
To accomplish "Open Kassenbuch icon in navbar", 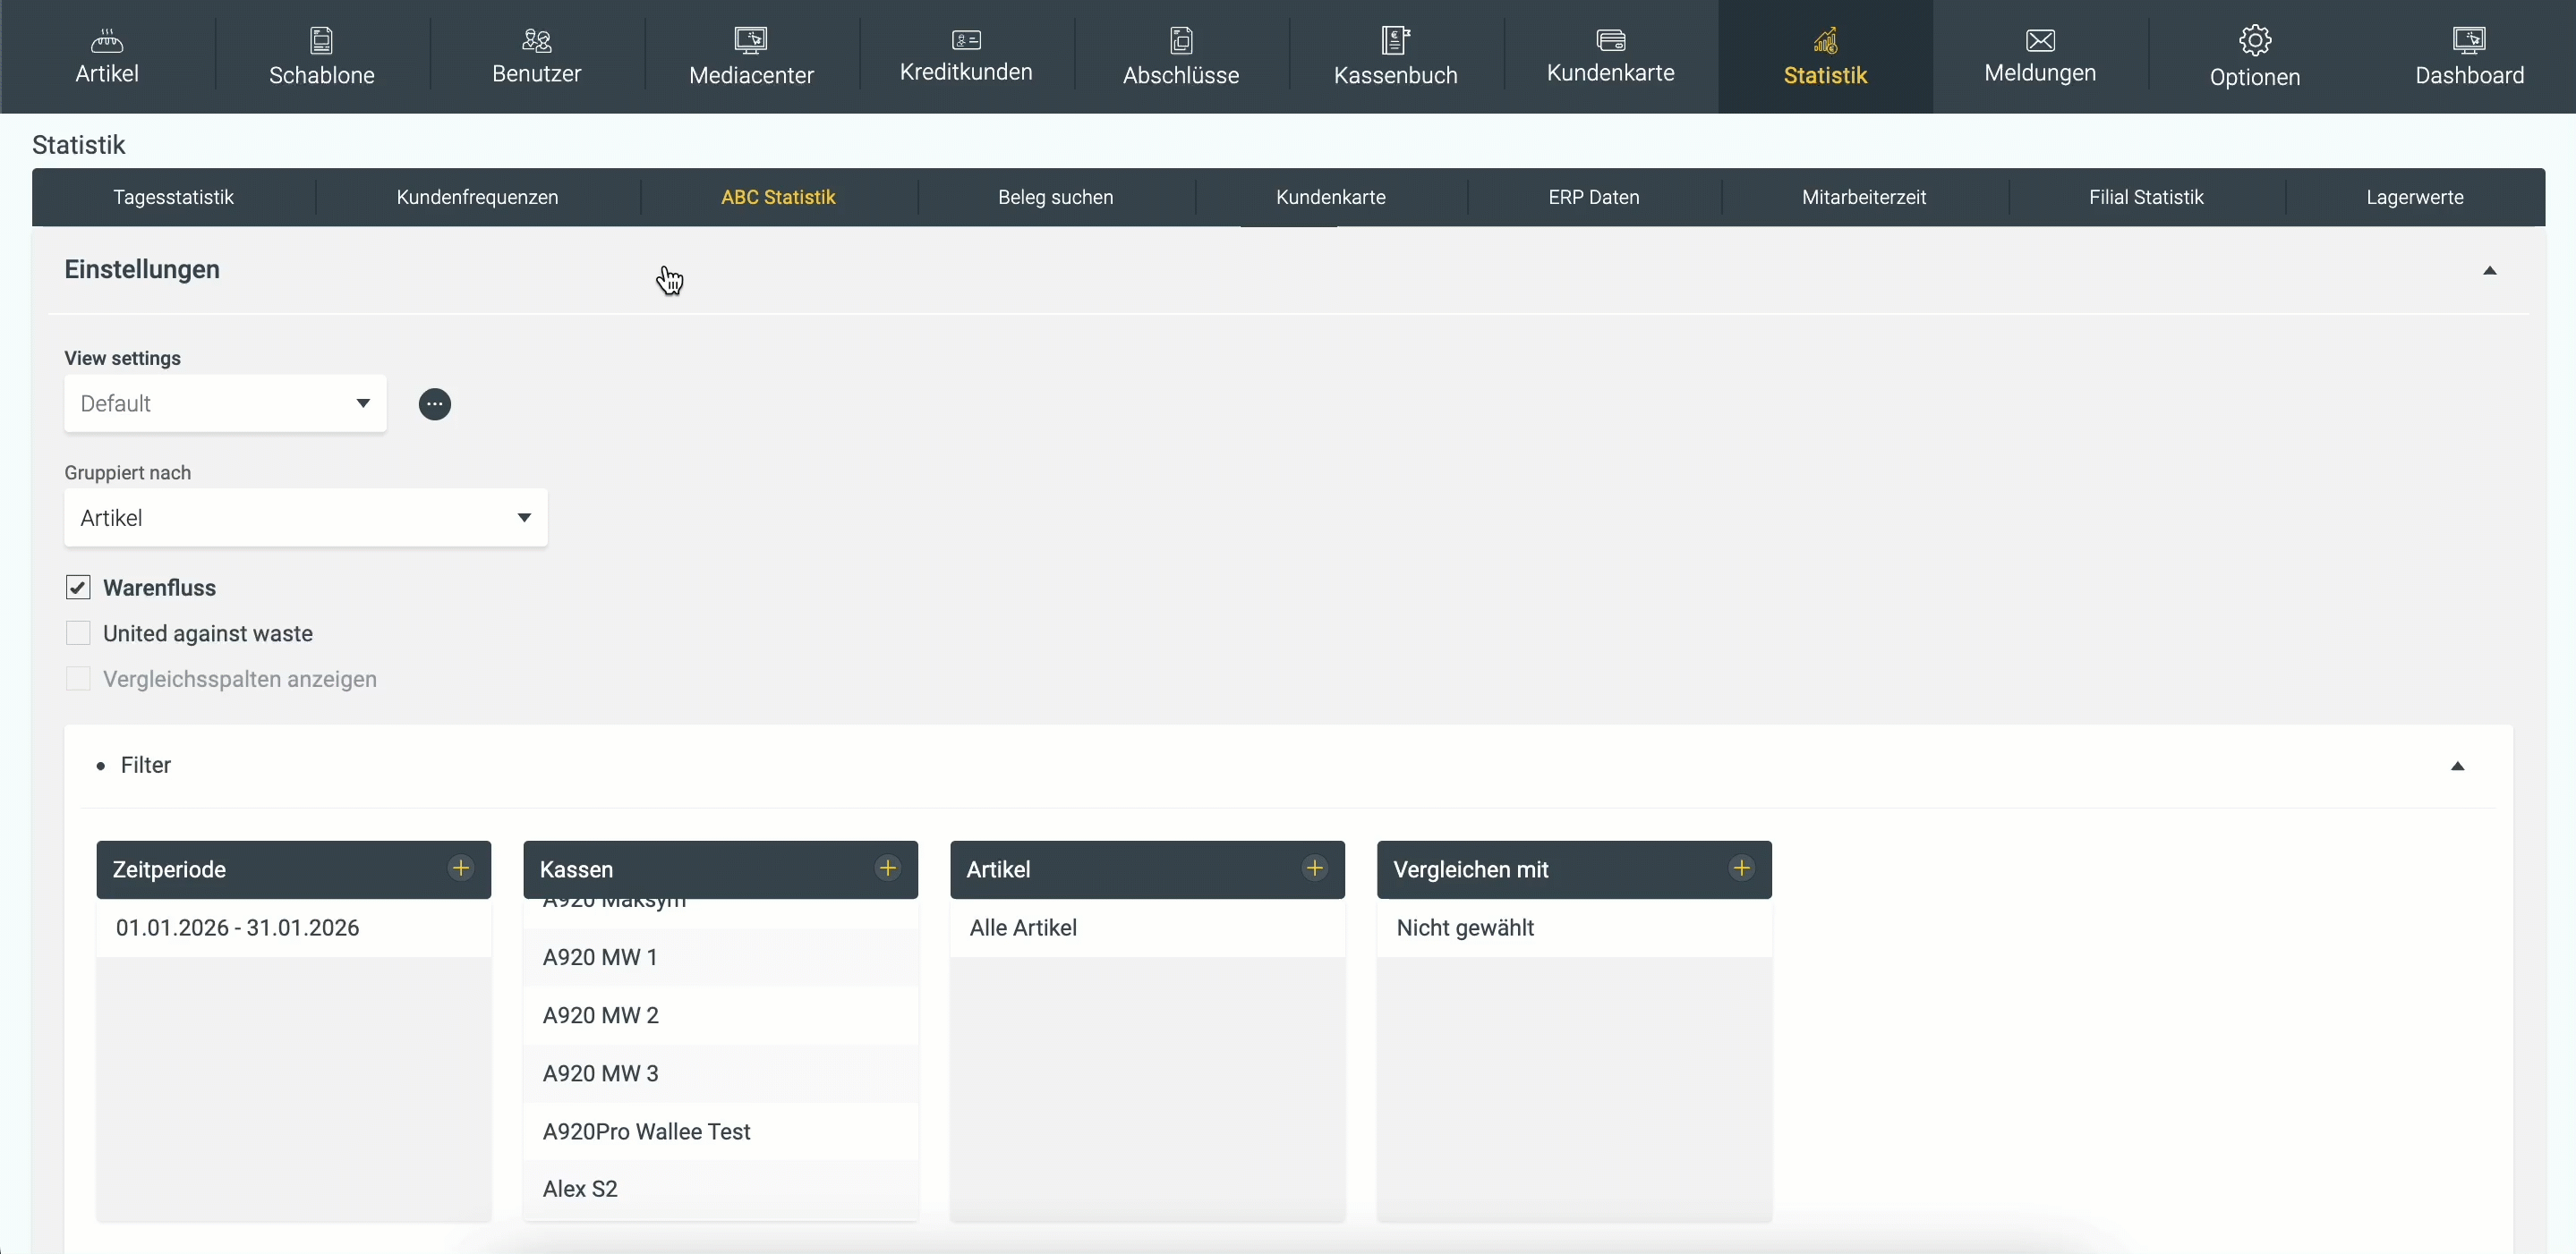I will [x=1395, y=41].
